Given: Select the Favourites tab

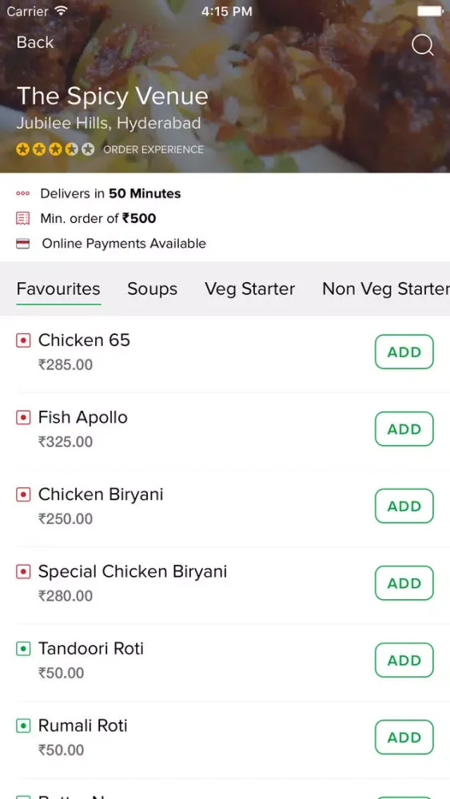Looking at the screenshot, I should coord(58,289).
